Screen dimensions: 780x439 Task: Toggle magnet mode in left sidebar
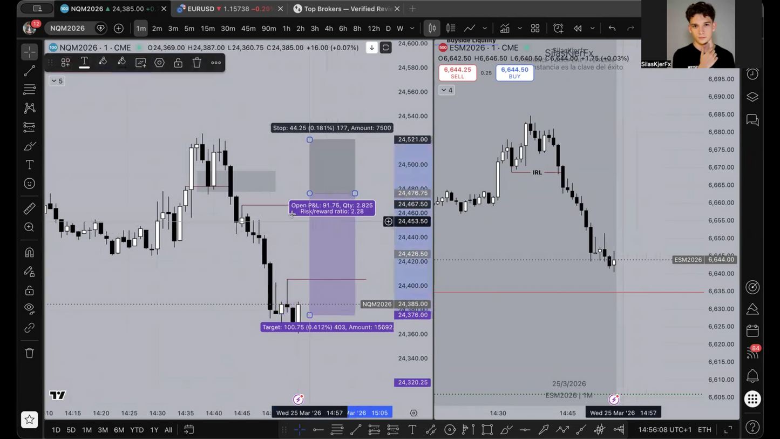pos(30,252)
